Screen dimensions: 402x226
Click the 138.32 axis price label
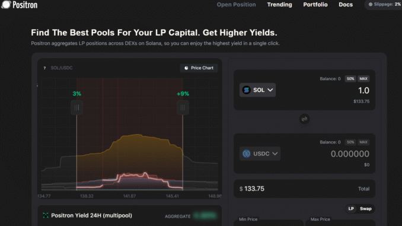[87, 196]
